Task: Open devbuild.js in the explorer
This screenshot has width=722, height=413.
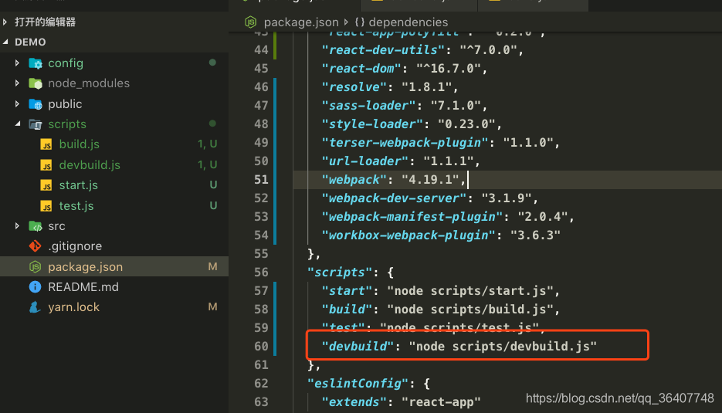Action: (90, 165)
